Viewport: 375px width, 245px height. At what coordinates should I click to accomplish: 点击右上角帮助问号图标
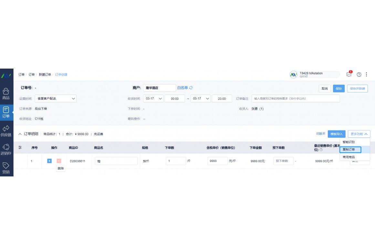pos(359,74)
